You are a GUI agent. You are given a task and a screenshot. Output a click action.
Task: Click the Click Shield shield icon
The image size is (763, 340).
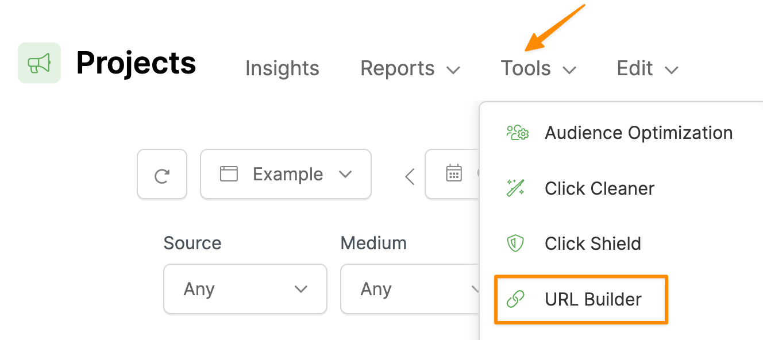tap(515, 244)
